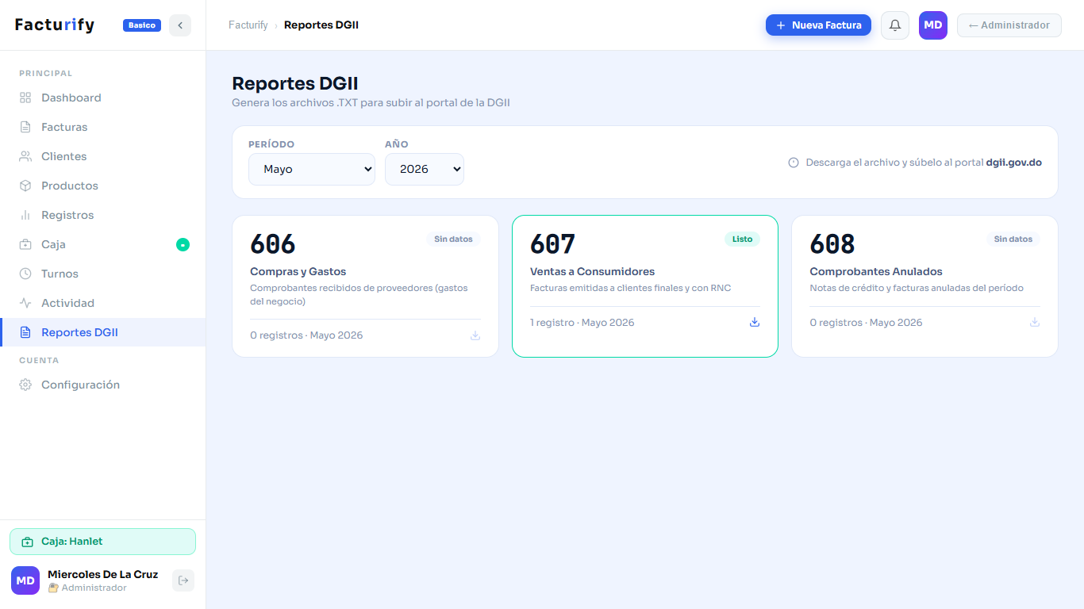Click the Sin datos badge on card 606

coord(453,239)
